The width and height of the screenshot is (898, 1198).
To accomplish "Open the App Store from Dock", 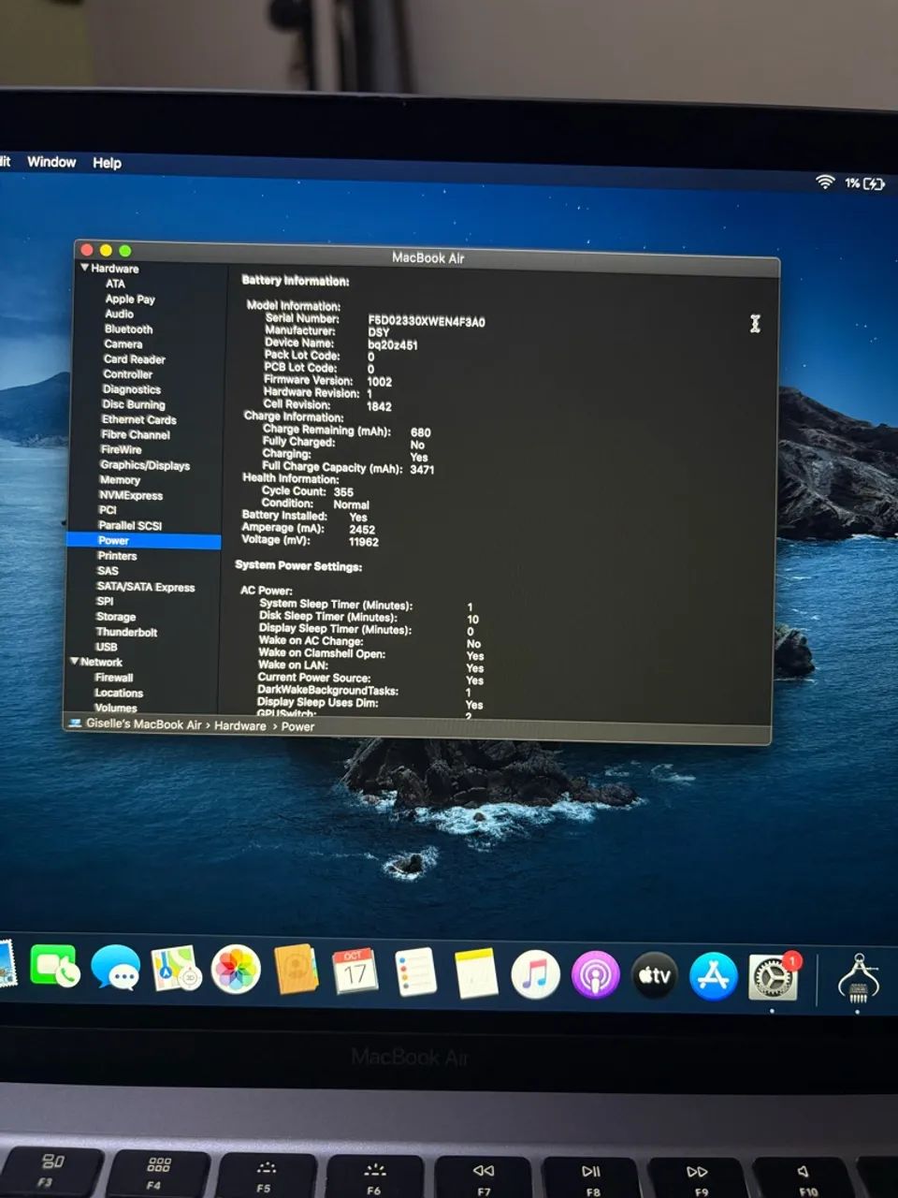I will 714,976.
